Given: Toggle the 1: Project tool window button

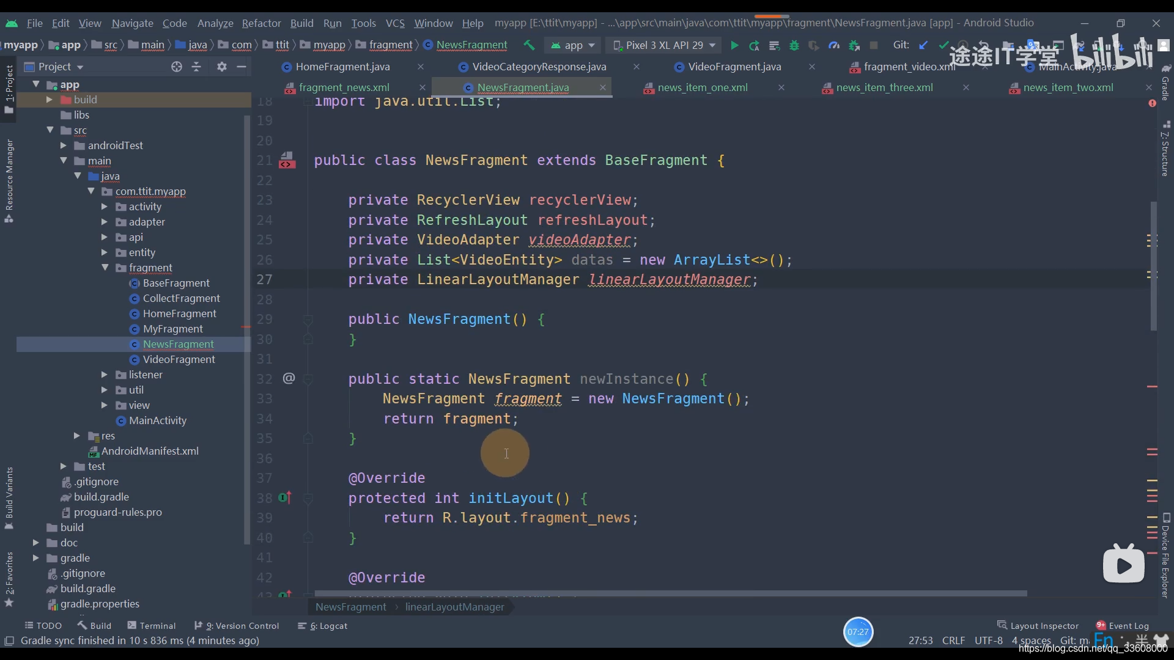Looking at the screenshot, I should [9, 89].
